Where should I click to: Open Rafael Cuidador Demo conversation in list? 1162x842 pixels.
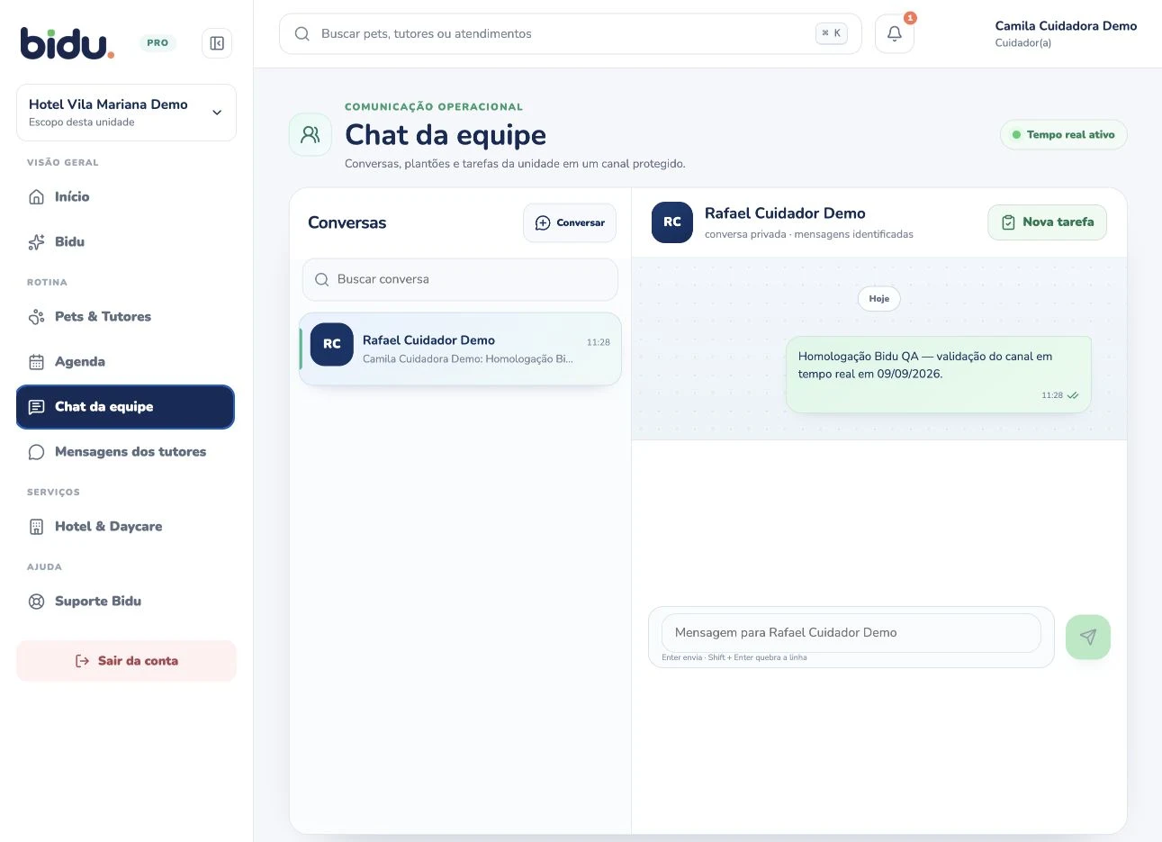[460, 349]
